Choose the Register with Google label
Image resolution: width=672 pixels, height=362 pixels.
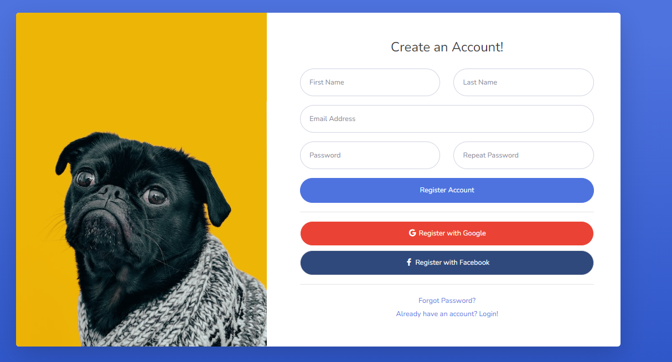tap(452, 233)
